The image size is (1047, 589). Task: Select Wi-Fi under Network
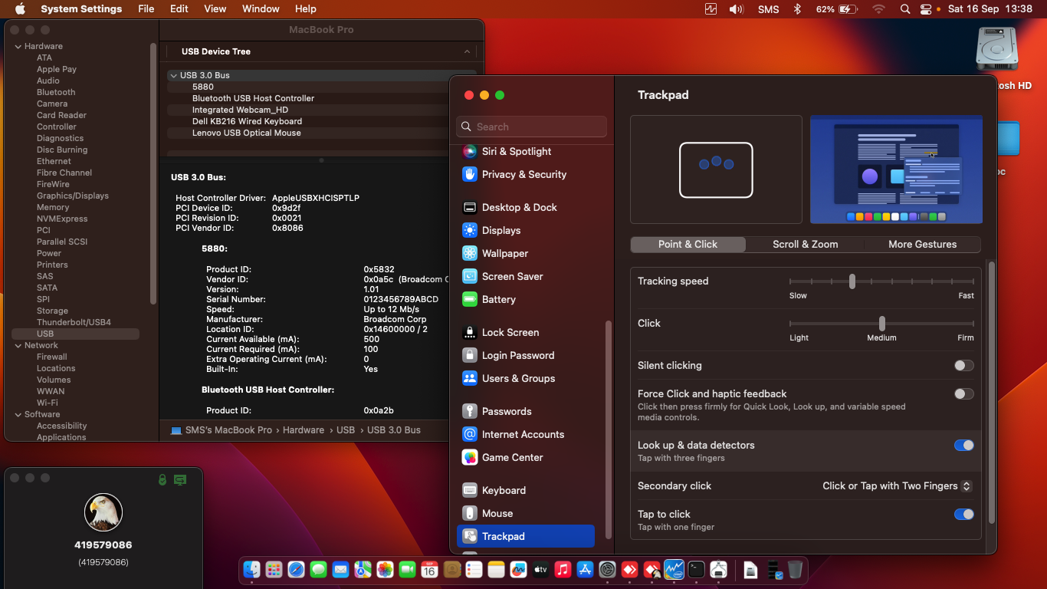point(48,403)
